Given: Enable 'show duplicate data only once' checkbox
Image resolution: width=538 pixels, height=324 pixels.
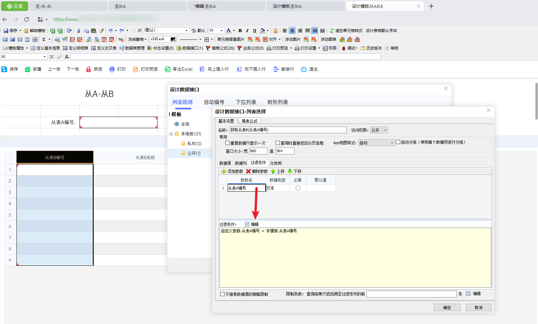Looking at the screenshot, I should tap(227, 143).
